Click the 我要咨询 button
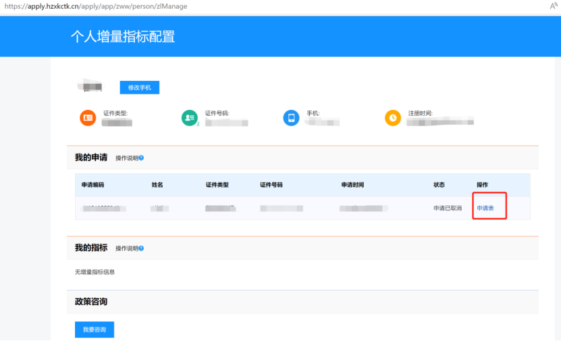 coord(95,330)
